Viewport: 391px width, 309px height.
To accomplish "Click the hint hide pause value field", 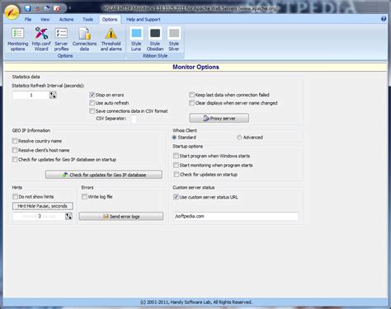I will [39, 216].
